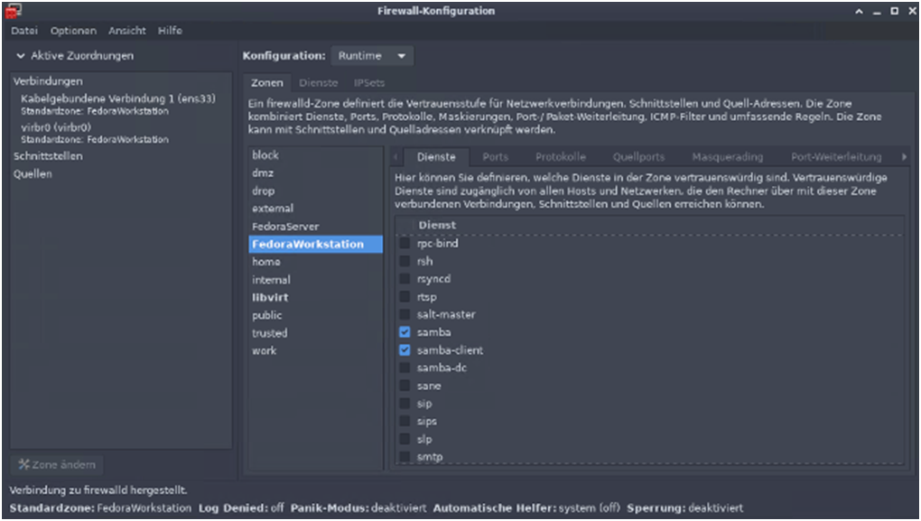This screenshot has height=521, width=921.
Task: Click the Quellen entry
Action: (33, 174)
